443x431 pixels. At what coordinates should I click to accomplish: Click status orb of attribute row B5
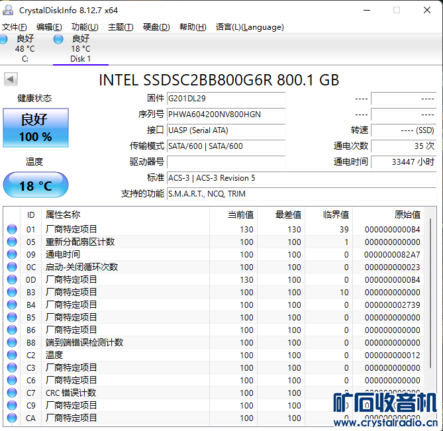(x=12, y=317)
